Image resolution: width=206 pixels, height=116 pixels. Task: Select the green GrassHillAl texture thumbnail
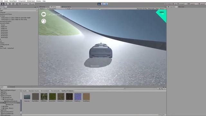pyautogui.click(x=52, y=97)
